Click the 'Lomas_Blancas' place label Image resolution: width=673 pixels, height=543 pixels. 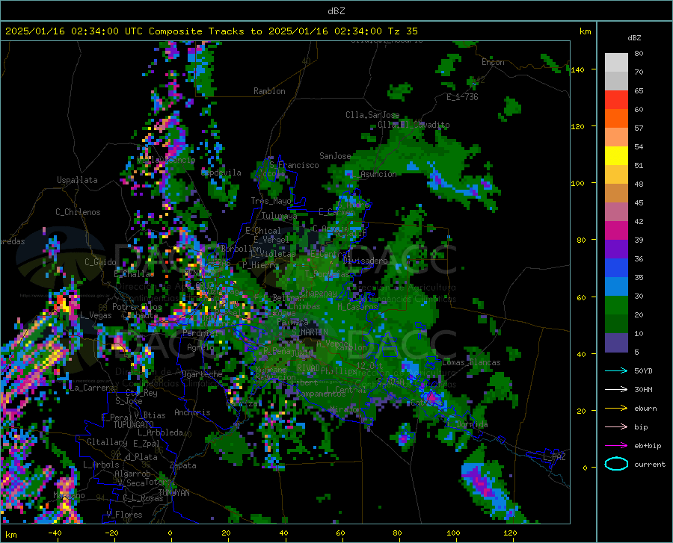click(471, 362)
